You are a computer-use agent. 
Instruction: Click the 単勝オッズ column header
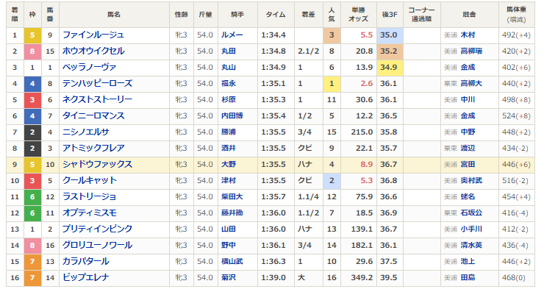(x=359, y=15)
